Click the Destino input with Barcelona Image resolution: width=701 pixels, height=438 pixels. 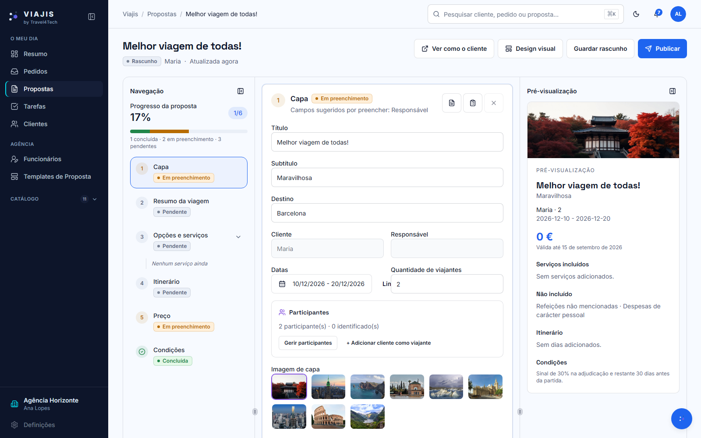pos(387,213)
